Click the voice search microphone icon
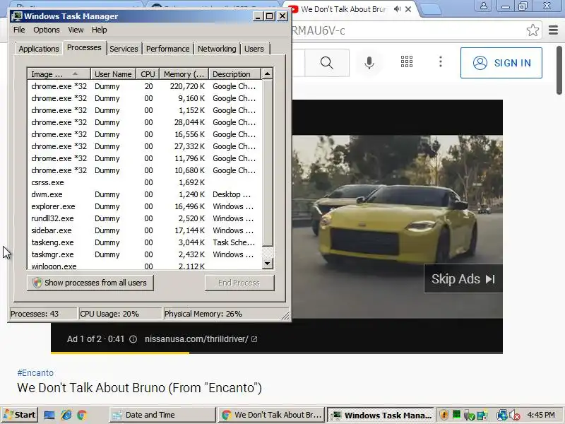The width and height of the screenshot is (565, 424). [x=369, y=63]
